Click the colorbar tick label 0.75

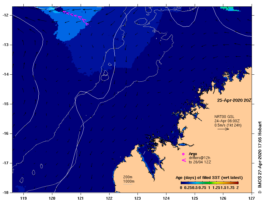(202, 187)
